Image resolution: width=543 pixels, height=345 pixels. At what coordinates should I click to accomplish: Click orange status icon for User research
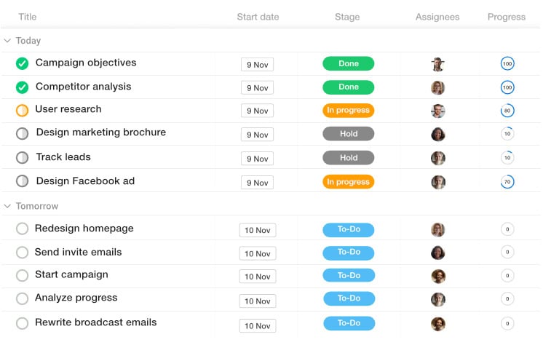[23, 111]
